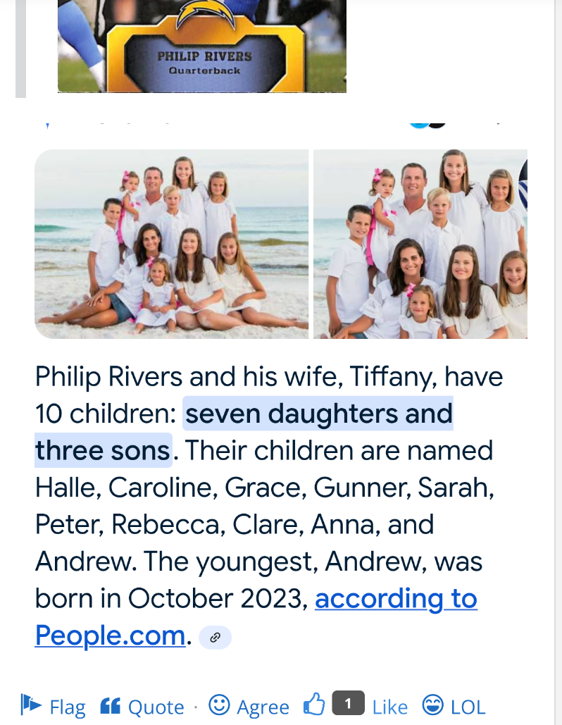The image size is (562, 725).
Task: Open the left family beach photo
Action: pyautogui.click(x=171, y=244)
